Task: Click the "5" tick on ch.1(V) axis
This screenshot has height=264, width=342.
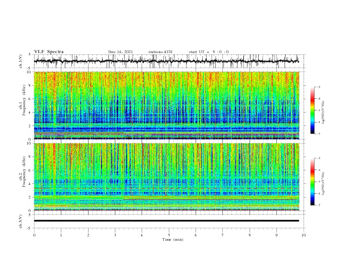Action: pyautogui.click(x=31, y=54)
